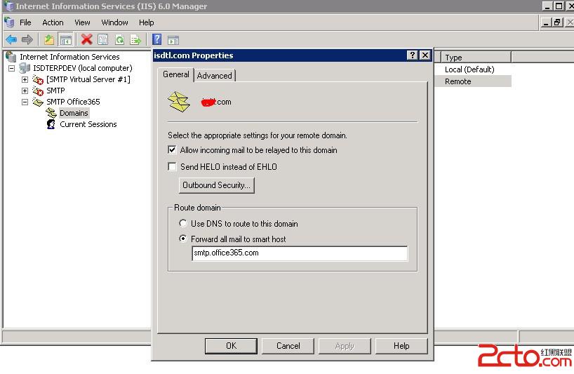Restore the inner MMC child window
574x374 pixels.
558,22
